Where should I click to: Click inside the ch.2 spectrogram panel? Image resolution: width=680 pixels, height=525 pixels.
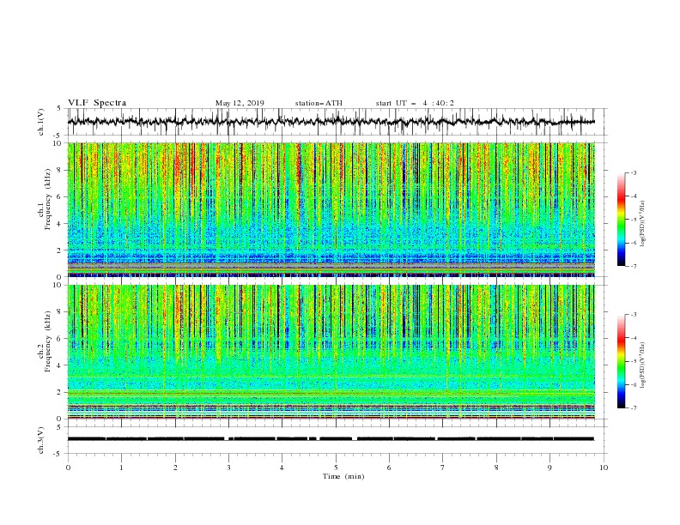coord(331,352)
